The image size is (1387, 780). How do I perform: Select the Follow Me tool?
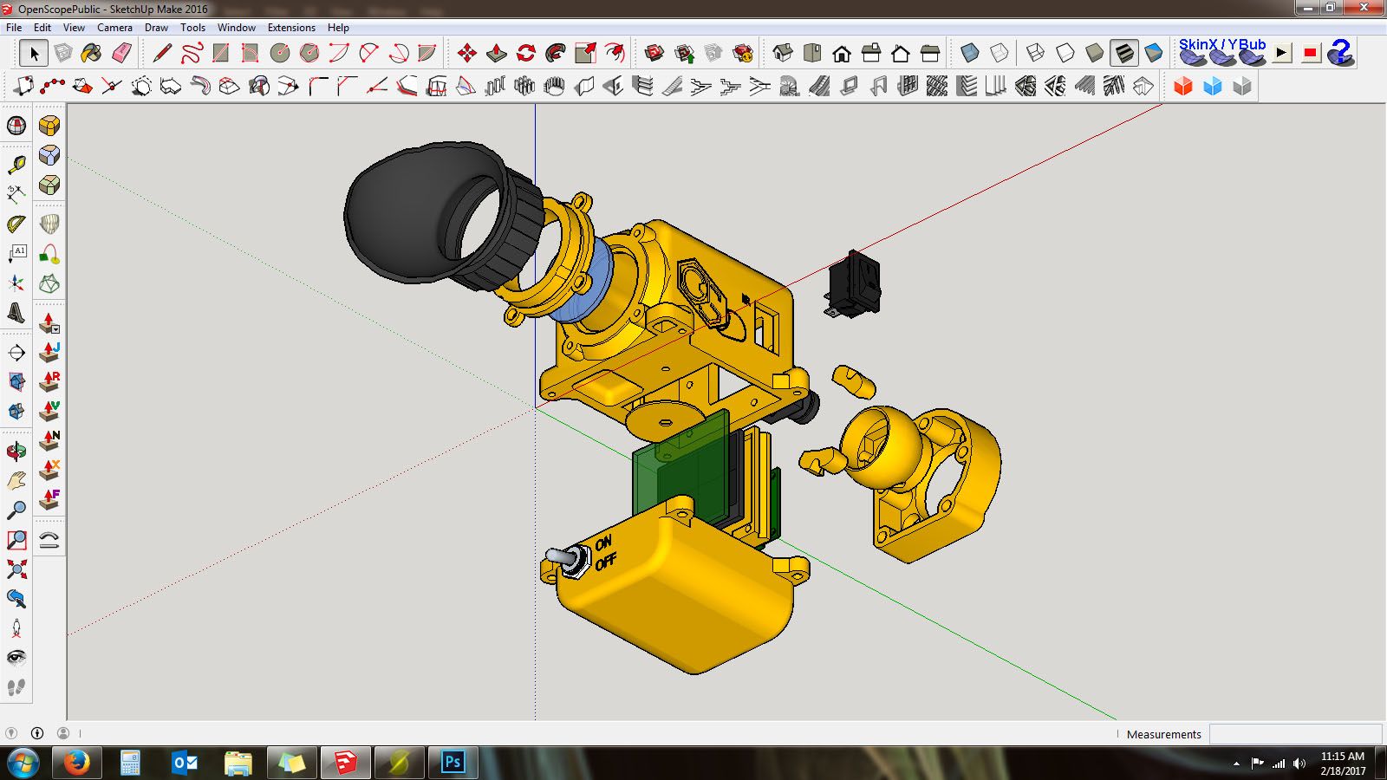tap(552, 53)
